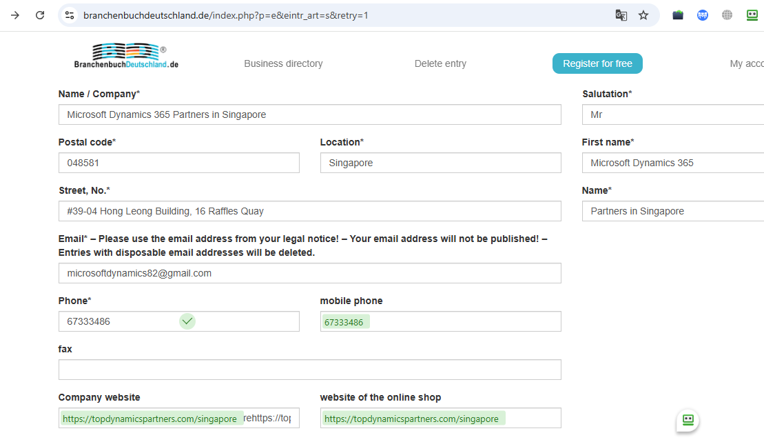Open the Business directory menu item

point(283,63)
